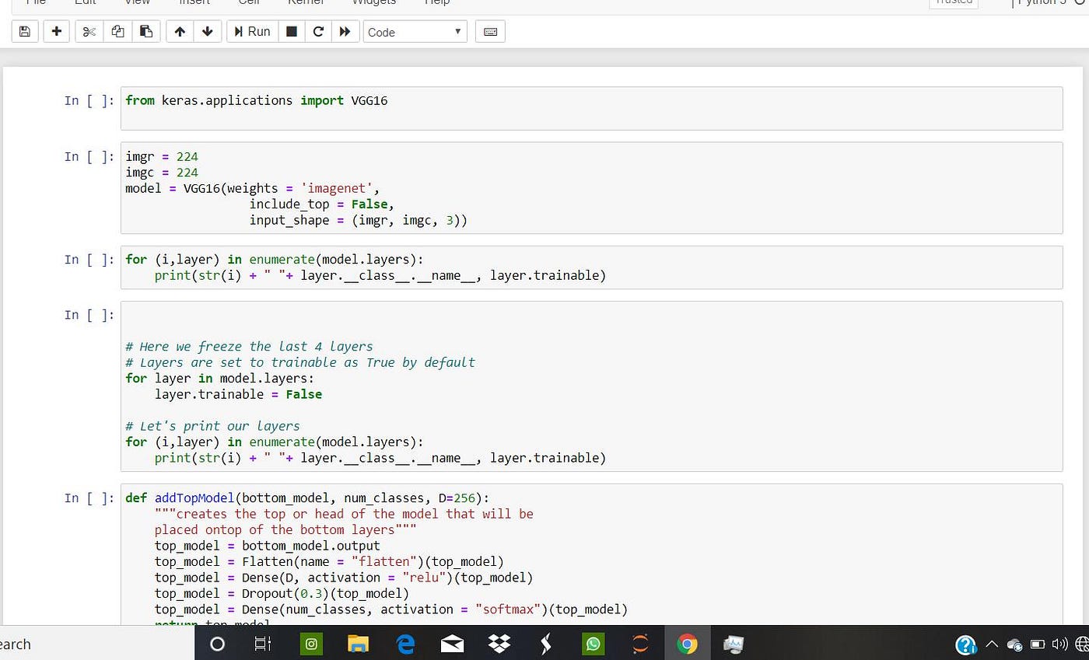Click the 'top_model = Dropout(0.3)(top_model)' line

(x=282, y=593)
